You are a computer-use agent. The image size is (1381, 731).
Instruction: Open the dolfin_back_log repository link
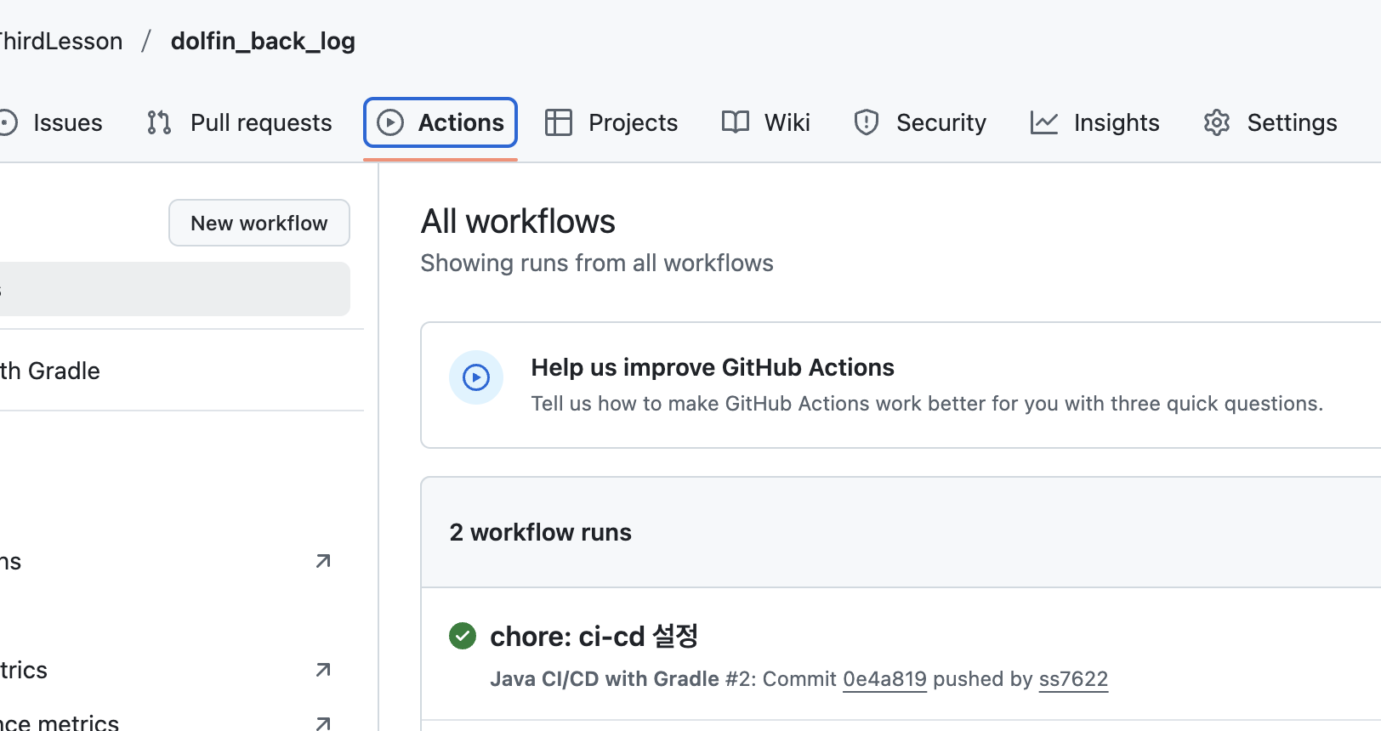click(263, 41)
